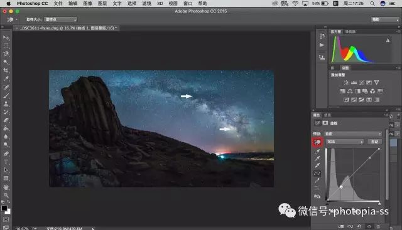Image resolution: width=402 pixels, height=230 pixels.
Task: Open the 滤镜 menu
Action: tap(146, 3)
